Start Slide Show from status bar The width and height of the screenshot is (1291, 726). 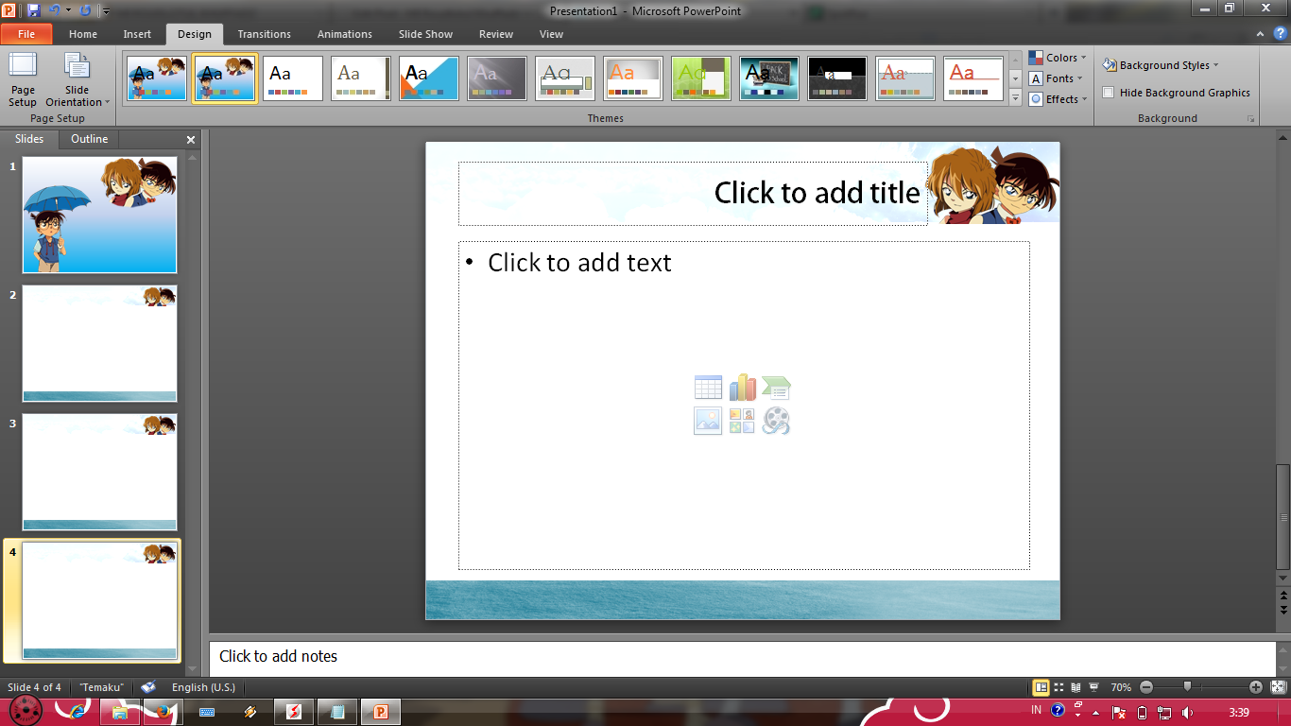tap(1093, 687)
